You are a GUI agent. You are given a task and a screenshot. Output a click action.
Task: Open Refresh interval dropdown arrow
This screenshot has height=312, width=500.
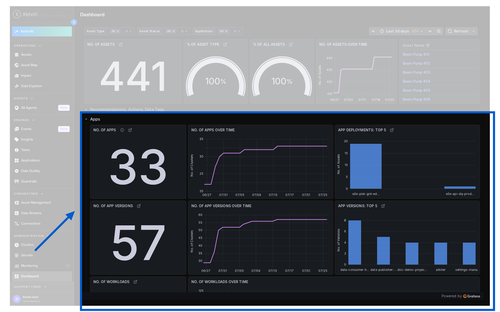pyautogui.click(x=474, y=31)
